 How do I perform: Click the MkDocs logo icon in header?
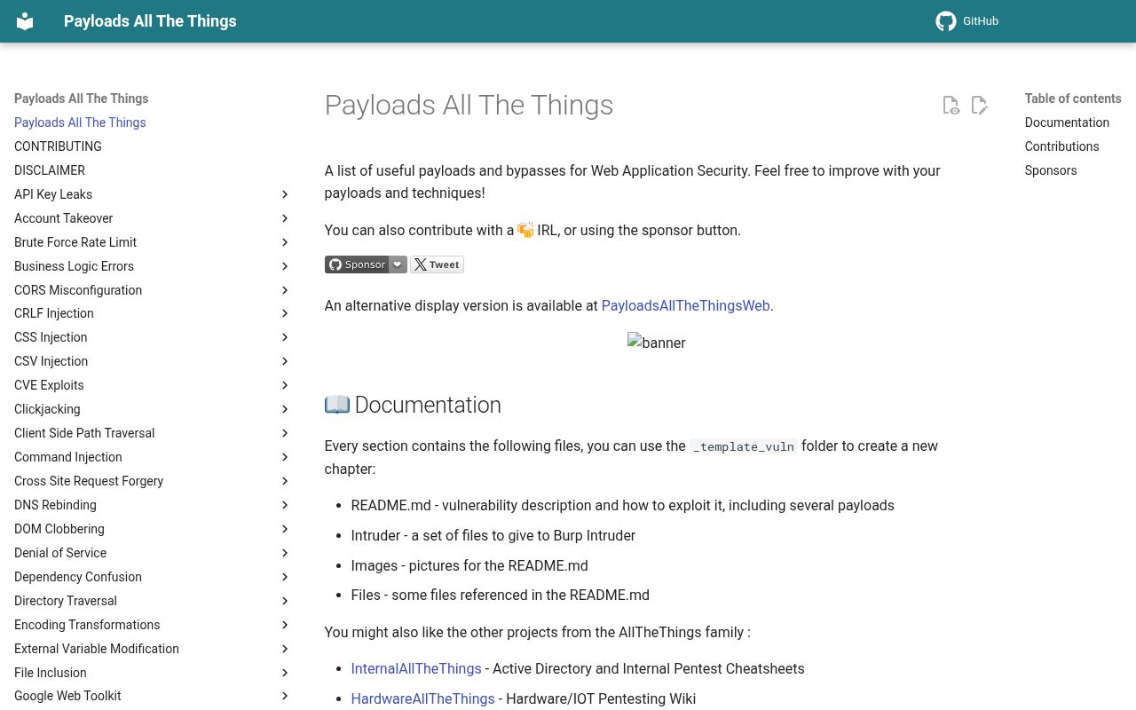click(25, 21)
